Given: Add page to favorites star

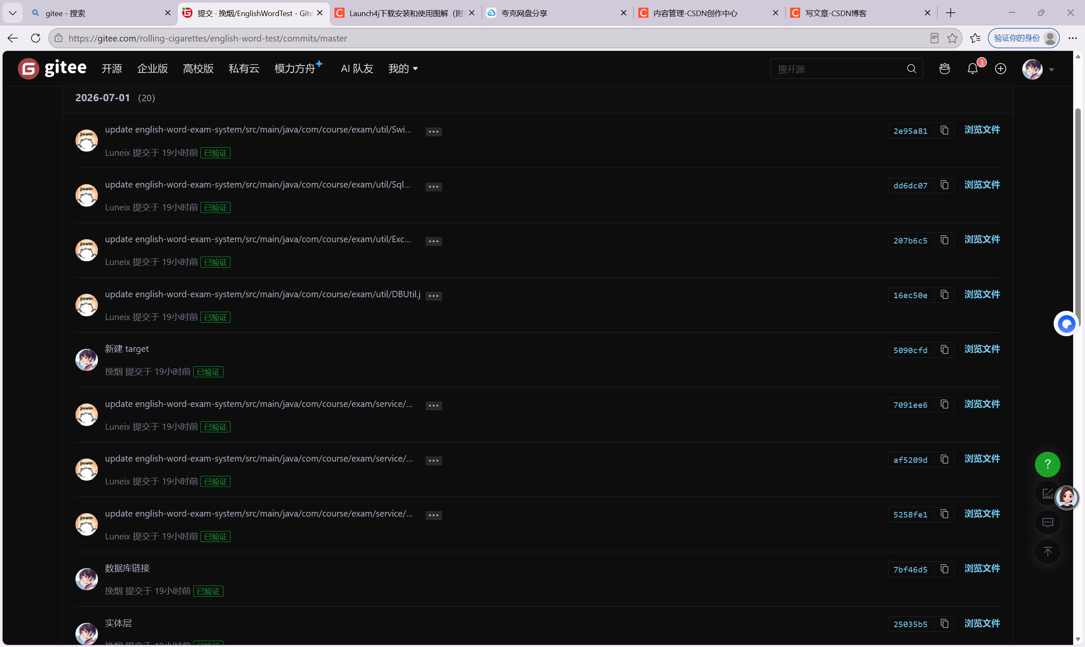Looking at the screenshot, I should tap(952, 39).
